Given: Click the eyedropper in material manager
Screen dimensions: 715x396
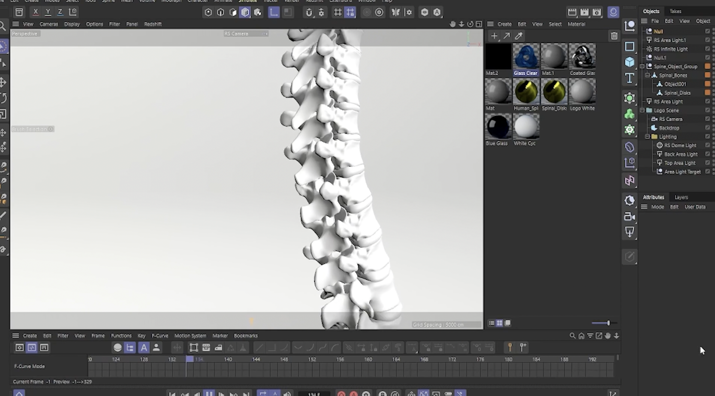Looking at the screenshot, I should click(x=519, y=36).
